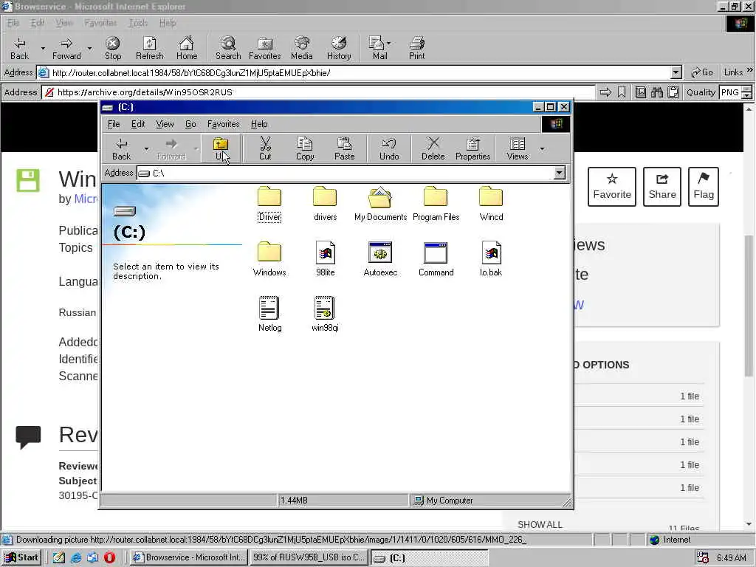The width and height of the screenshot is (756, 567).
Task: Select the 98lite file icon
Action: 325,259
